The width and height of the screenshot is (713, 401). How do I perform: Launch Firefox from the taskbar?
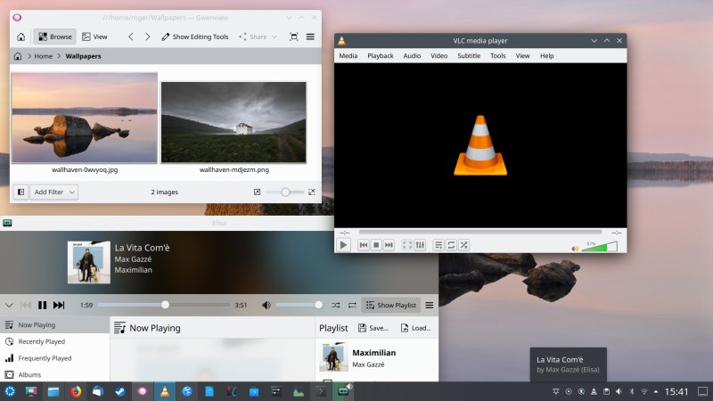[75, 391]
